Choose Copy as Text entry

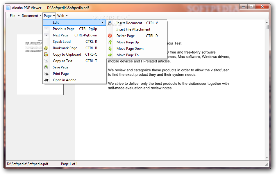(74, 61)
